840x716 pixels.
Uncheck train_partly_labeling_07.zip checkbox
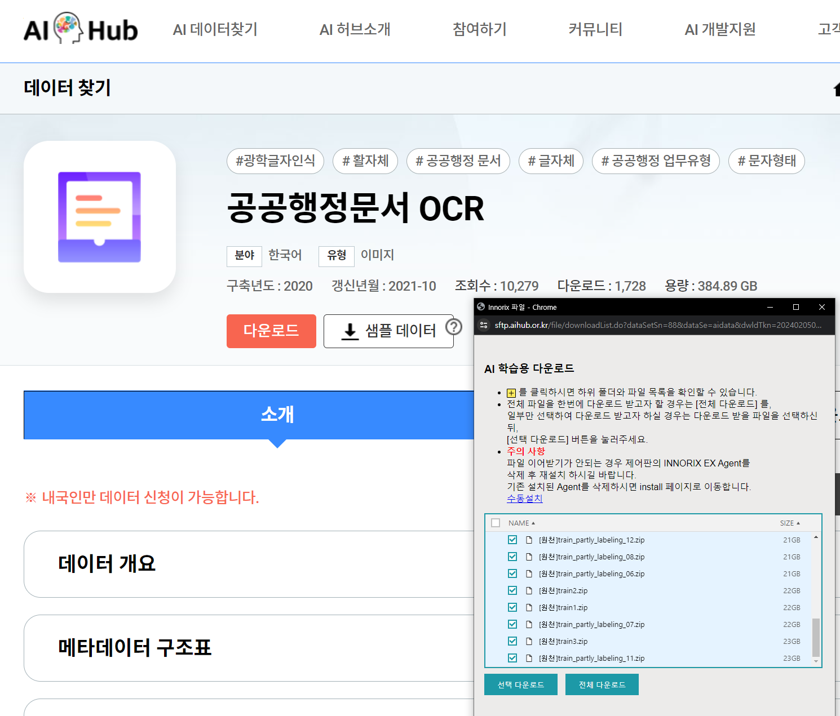[x=512, y=624]
